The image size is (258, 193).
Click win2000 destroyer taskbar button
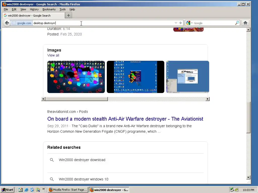click(109, 190)
